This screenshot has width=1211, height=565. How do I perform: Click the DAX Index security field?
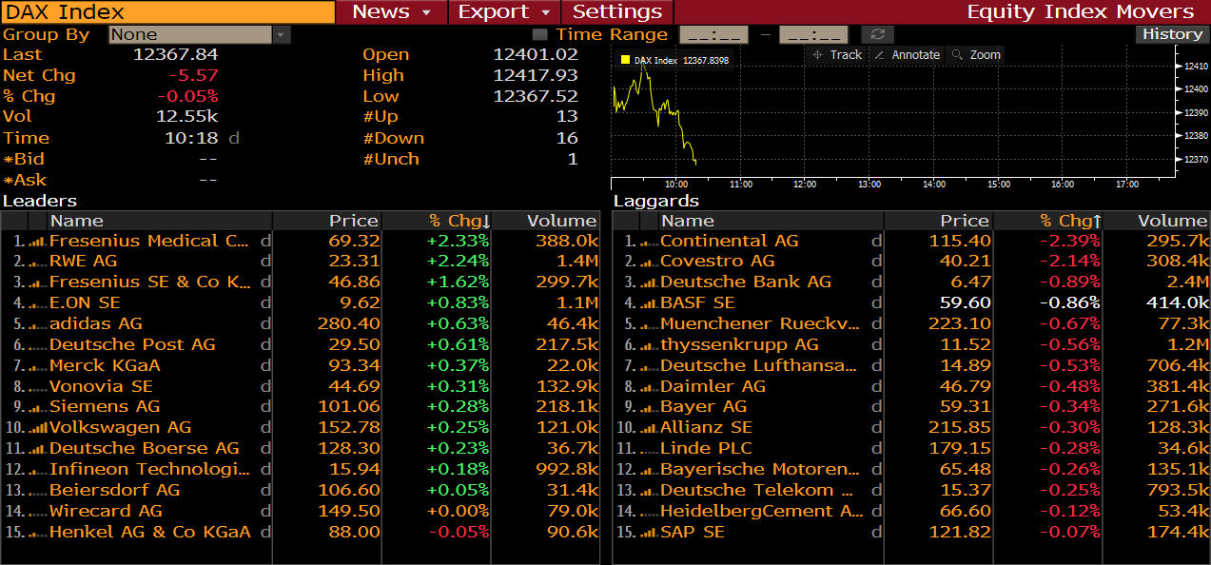pos(167,12)
